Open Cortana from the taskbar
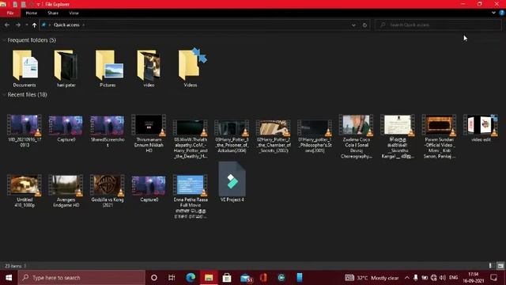 point(154,278)
